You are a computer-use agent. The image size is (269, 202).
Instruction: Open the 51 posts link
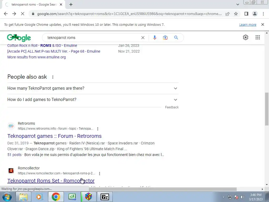(x=14, y=155)
